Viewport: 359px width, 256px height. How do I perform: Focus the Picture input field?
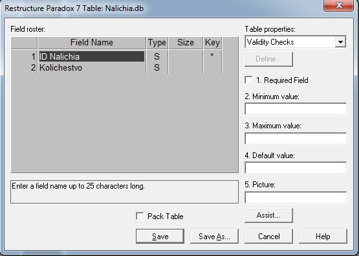click(x=296, y=198)
